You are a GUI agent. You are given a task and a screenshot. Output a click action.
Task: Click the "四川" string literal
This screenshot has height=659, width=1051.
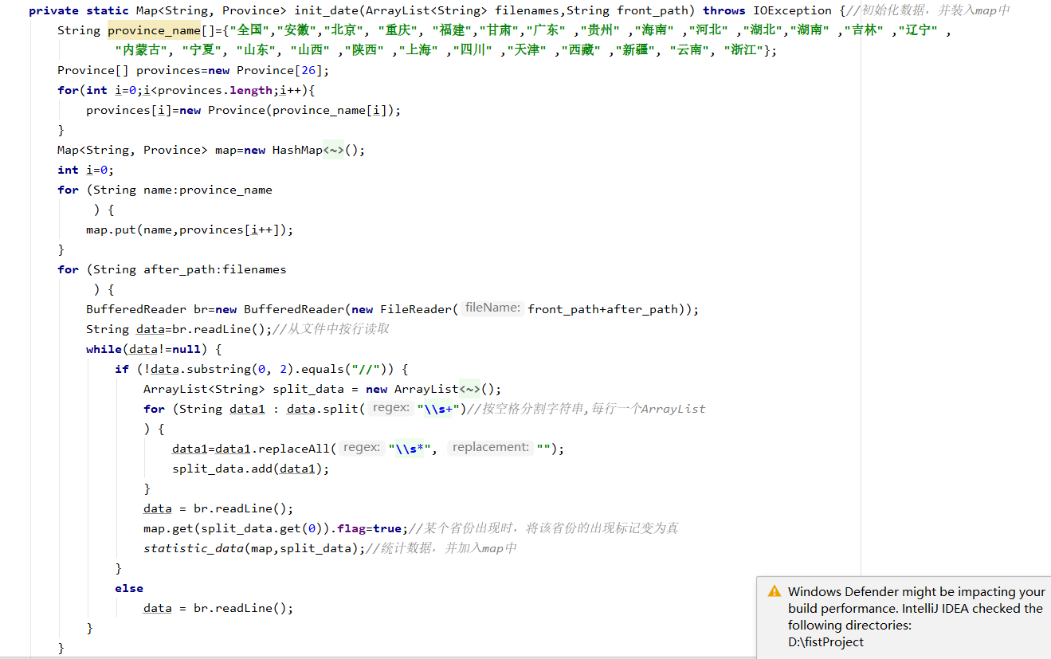[x=473, y=50]
